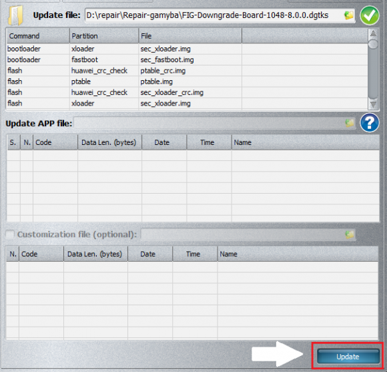Click the Update button
The height and width of the screenshot is (372, 387).
tap(348, 357)
